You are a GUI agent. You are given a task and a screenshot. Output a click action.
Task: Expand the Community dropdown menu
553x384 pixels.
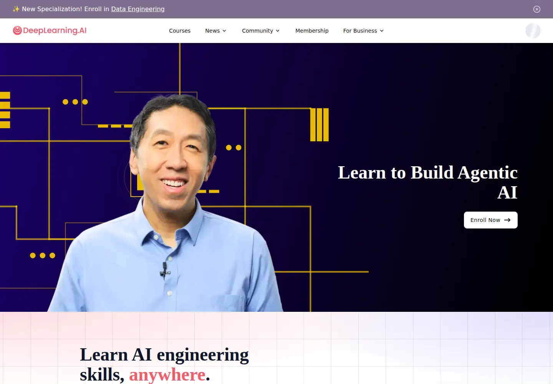261,31
